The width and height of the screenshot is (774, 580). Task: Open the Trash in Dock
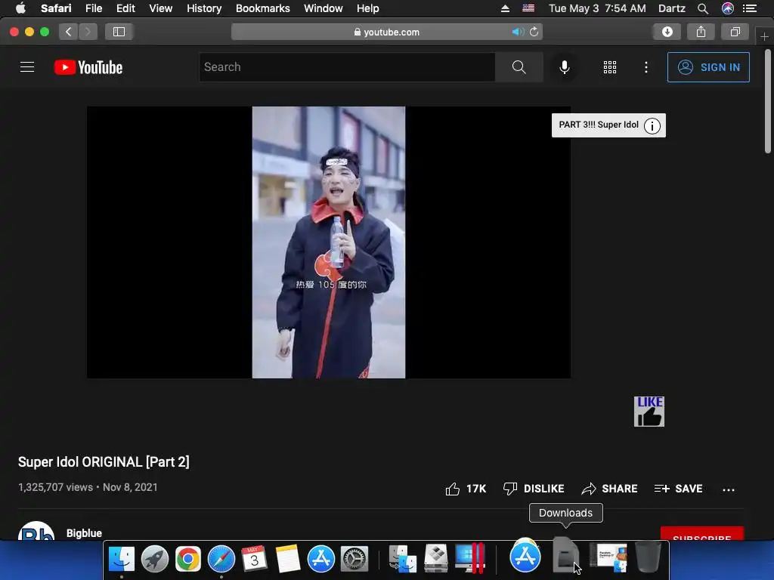point(648,557)
